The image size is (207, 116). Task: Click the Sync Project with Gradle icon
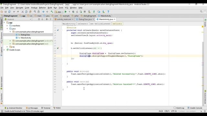pyautogui.click(x=94, y=12)
